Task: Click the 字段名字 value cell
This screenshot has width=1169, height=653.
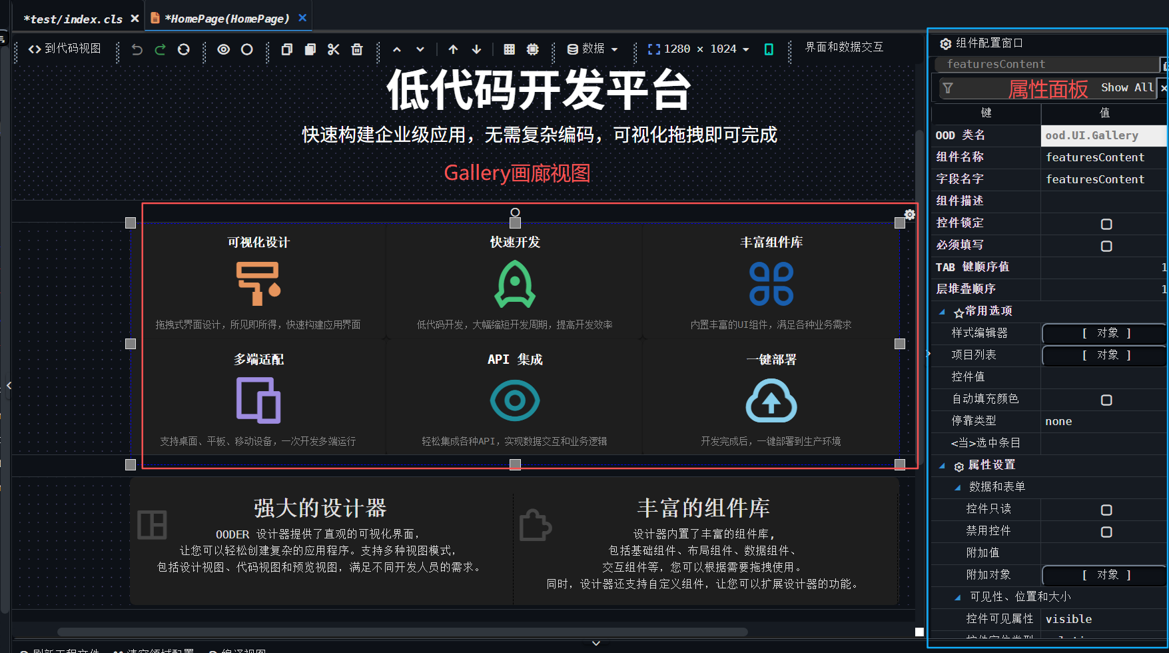Action: click(x=1104, y=179)
